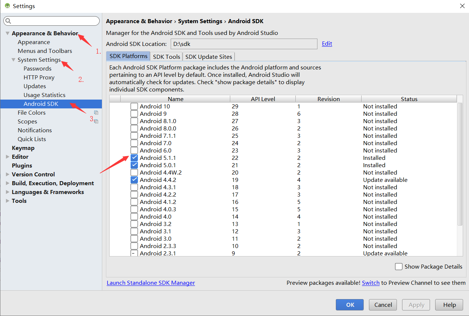
Task: Uncheck the Android 4.4.2 checkbox
Action: coord(134,180)
